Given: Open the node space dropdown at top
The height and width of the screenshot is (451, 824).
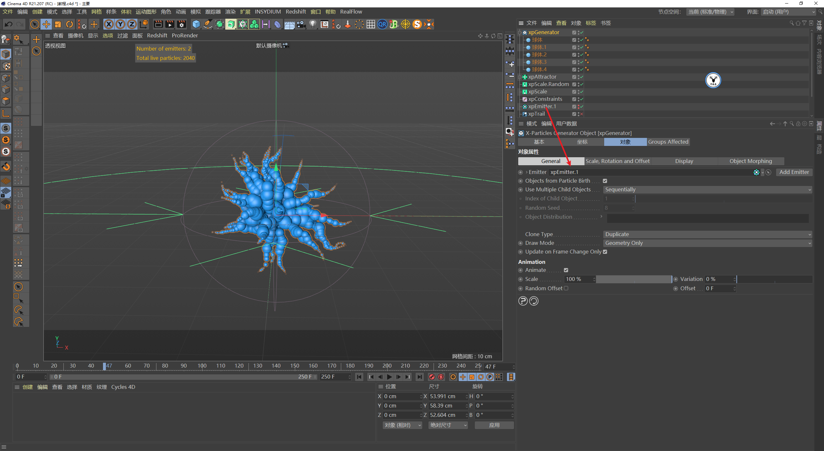Looking at the screenshot, I should [710, 12].
